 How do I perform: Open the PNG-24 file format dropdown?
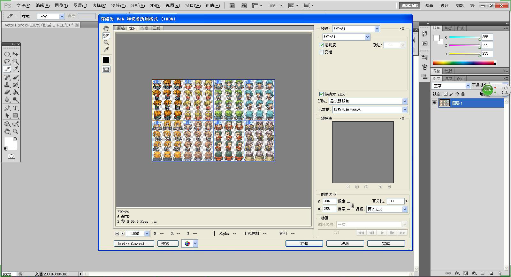(367, 37)
